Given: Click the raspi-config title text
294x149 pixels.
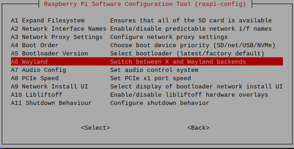Looking at the screenshot, I should click(x=145, y=4).
